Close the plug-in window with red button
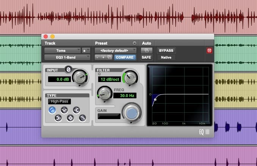The height and width of the screenshot is (166, 257). (46, 37)
